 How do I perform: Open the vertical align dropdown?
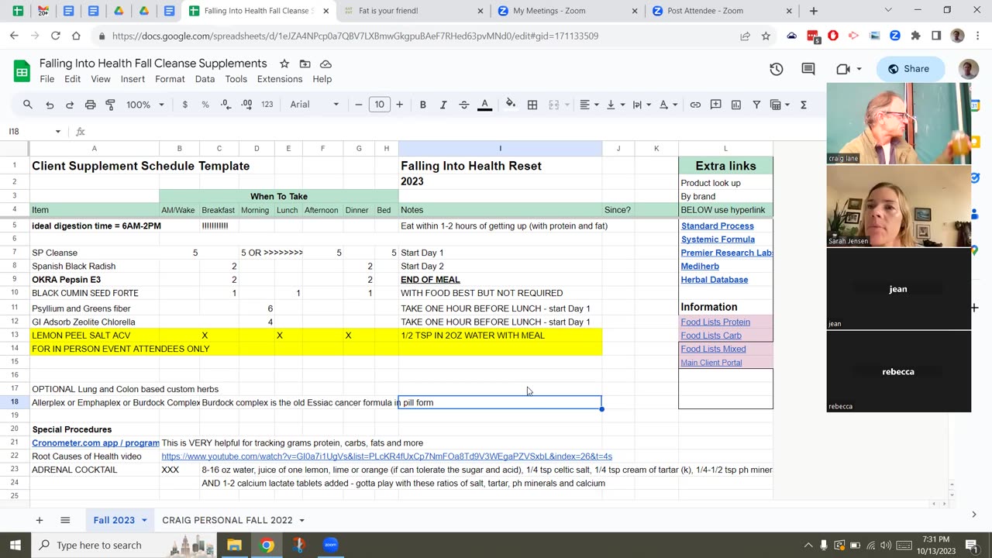[x=615, y=105]
